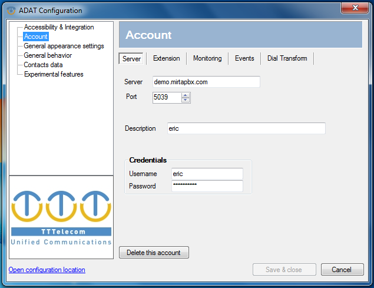Click the TTTelecom logo image
This screenshot has width=374, height=288.
[x=61, y=217]
